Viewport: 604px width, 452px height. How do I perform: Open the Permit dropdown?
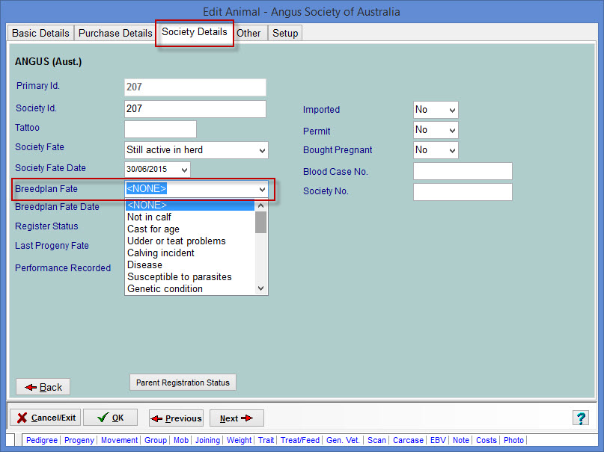[x=436, y=130]
